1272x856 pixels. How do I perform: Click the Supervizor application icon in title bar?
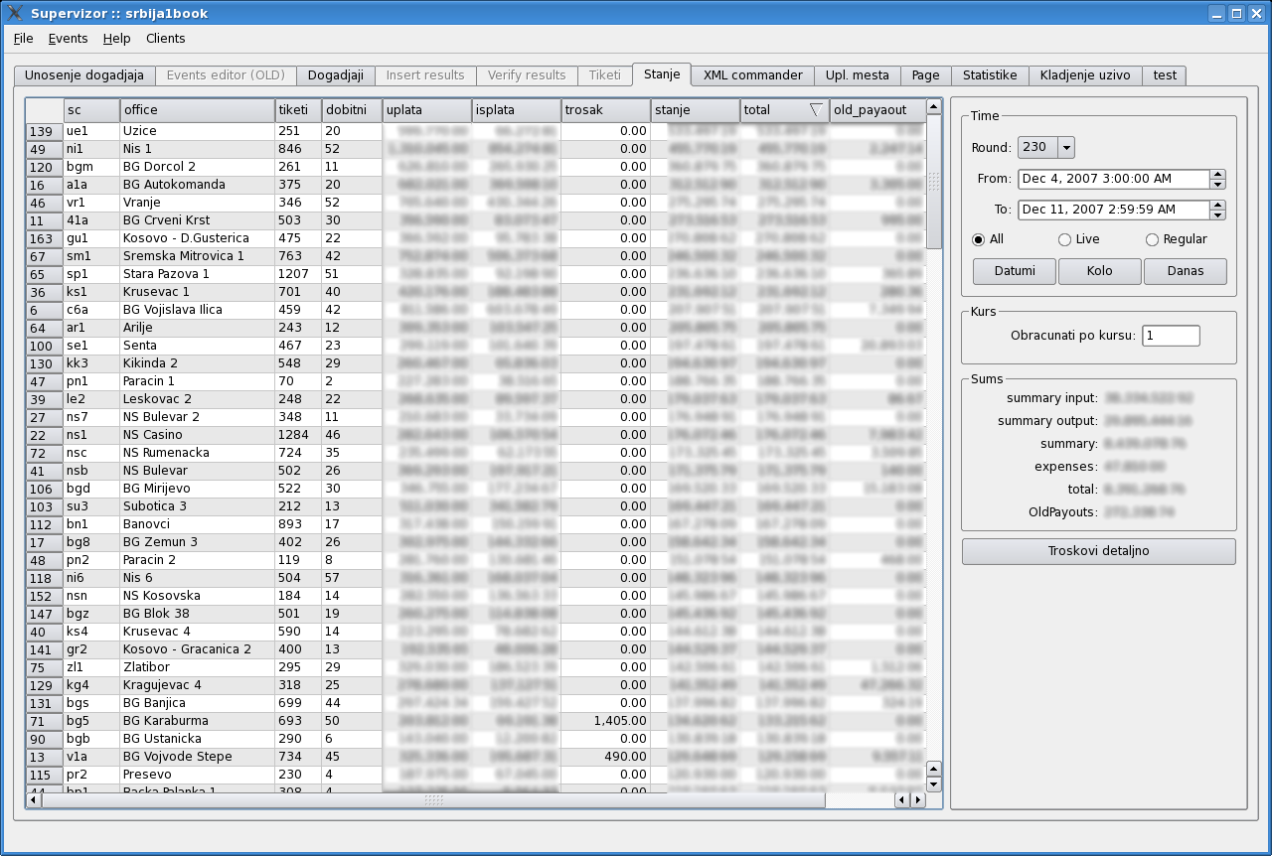pos(15,13)
